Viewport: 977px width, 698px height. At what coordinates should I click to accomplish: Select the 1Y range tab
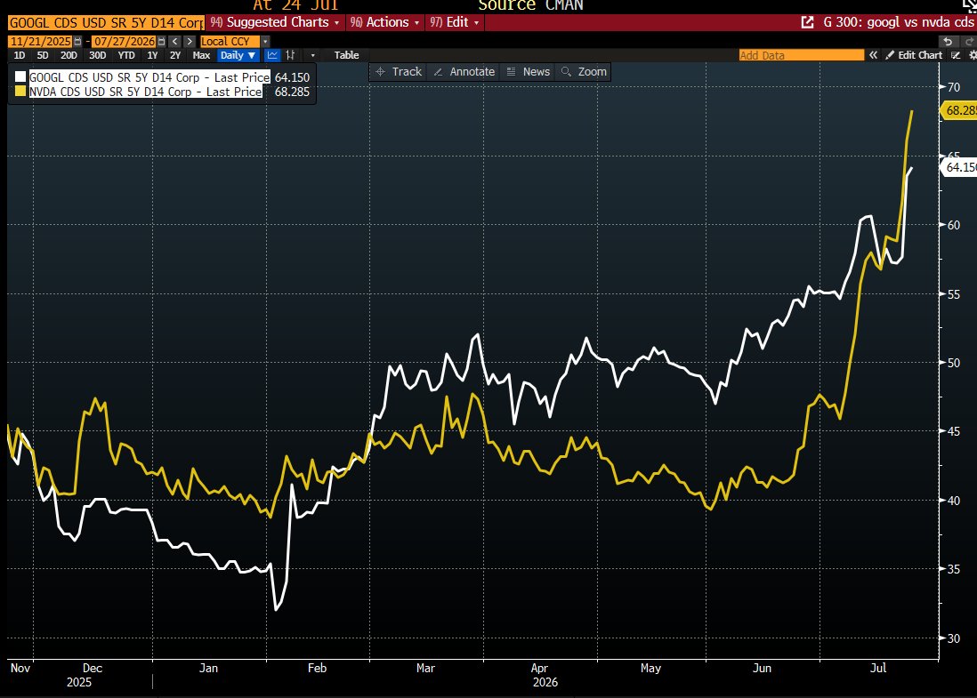click(x=152, y=55)
